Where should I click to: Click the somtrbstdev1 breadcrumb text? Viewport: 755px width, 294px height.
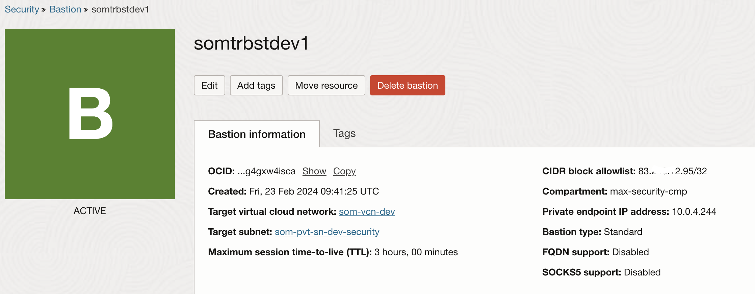[x=120, y=9]
